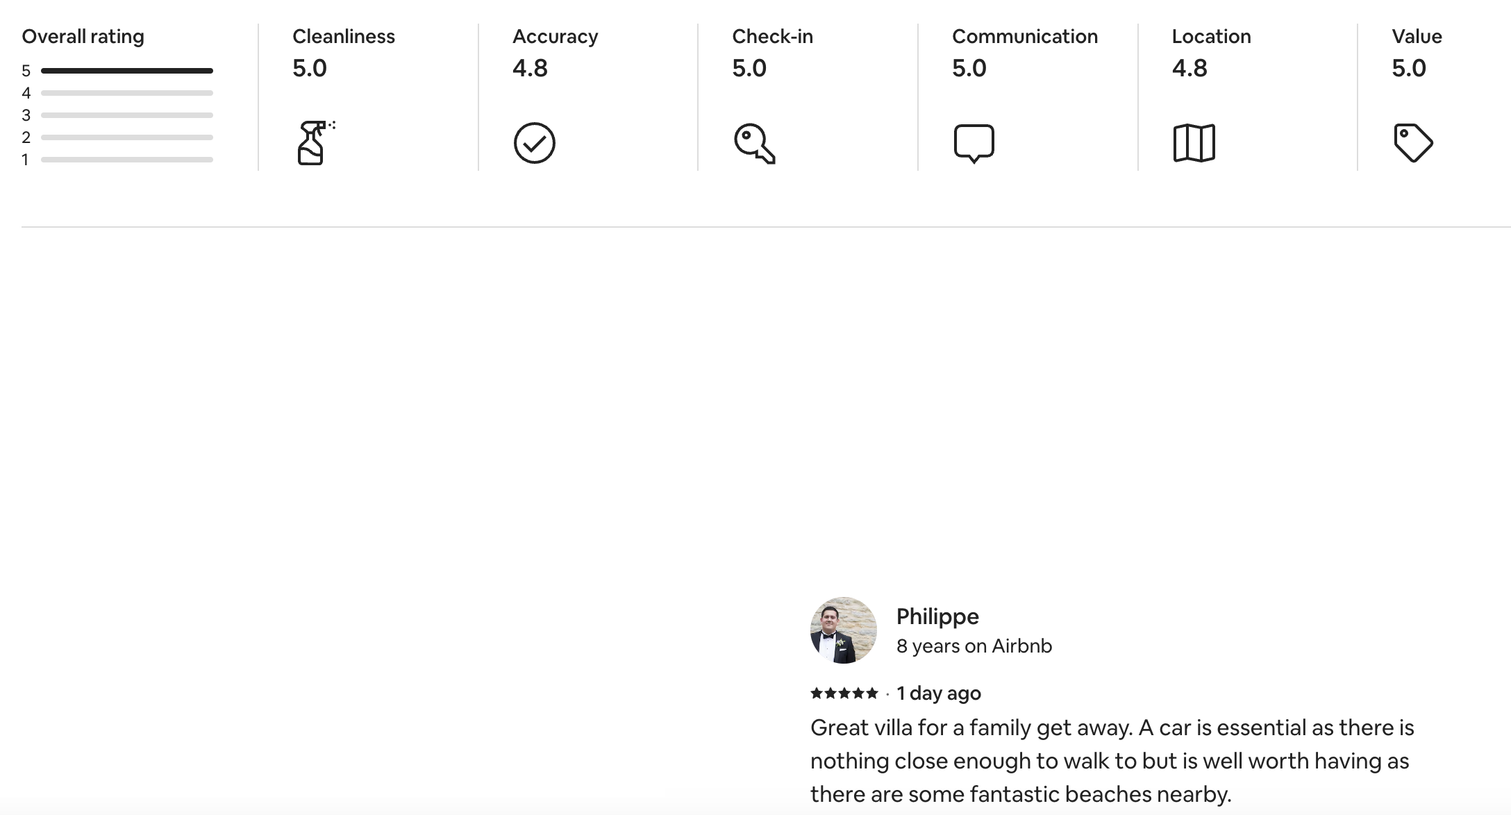Click the Communication speech bubble icon
Image resolution: width=1511 pixels, height=815 pixels.
coord(974,143)
